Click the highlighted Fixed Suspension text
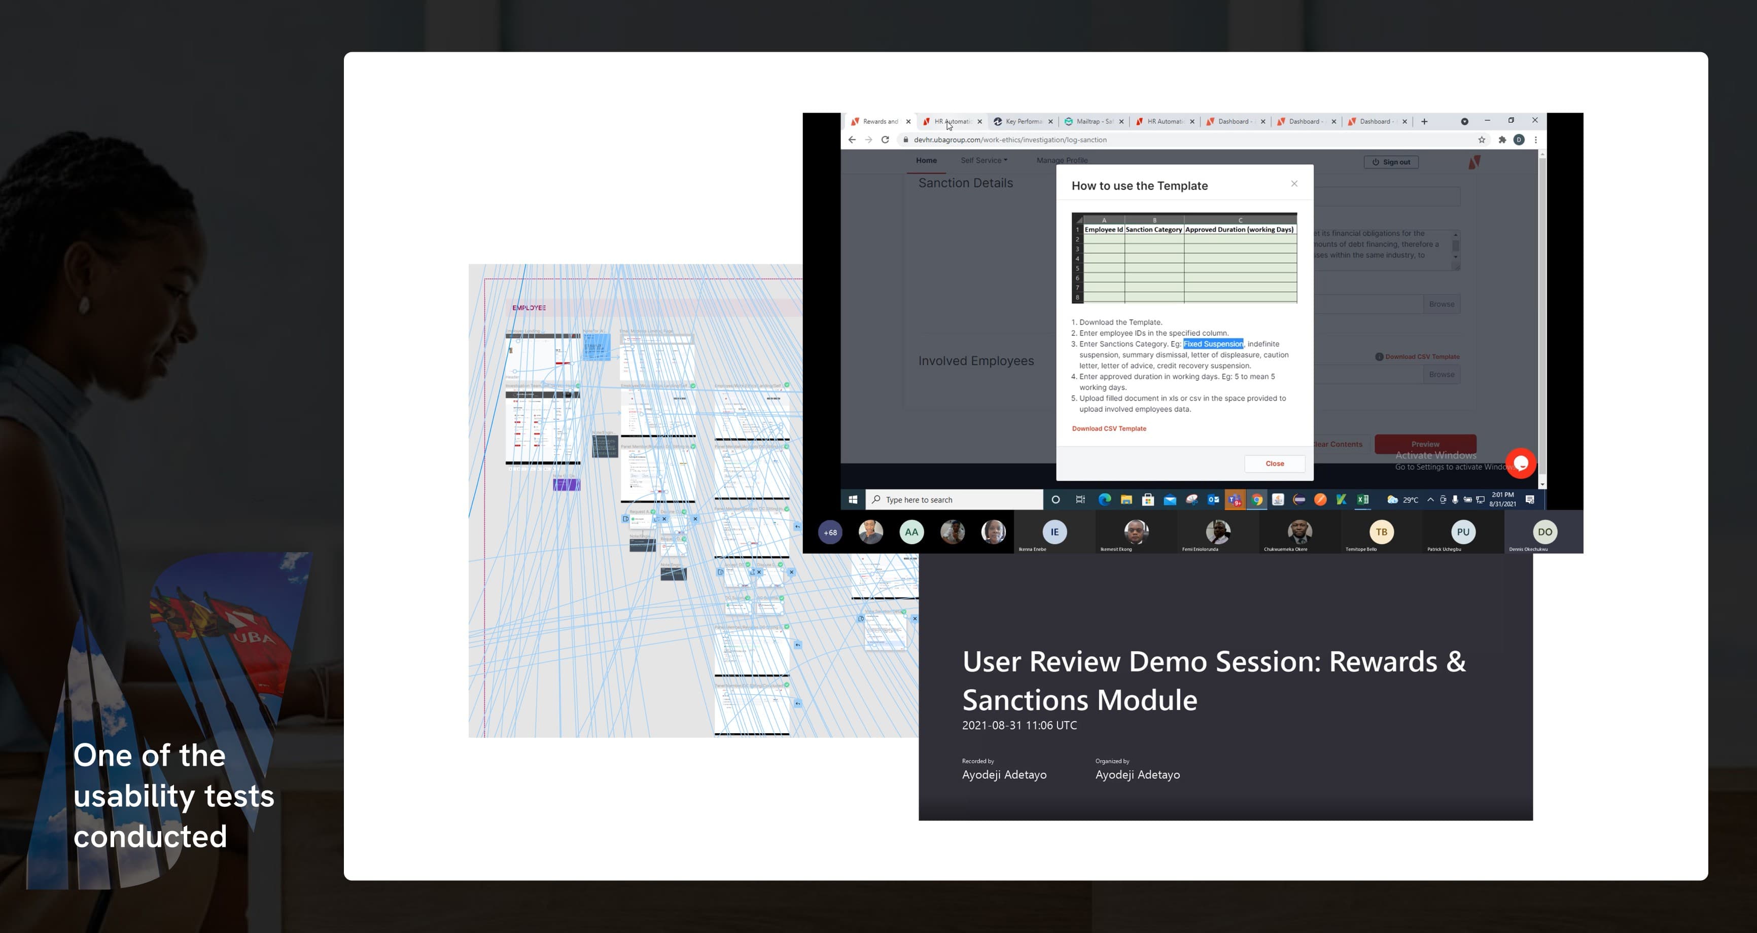This screenshot has width=1757, height=933. pos(1213,344)
